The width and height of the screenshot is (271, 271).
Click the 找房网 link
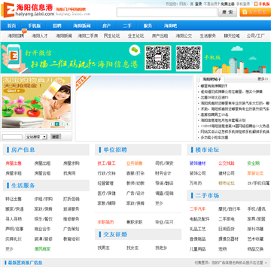click(69, 173)
